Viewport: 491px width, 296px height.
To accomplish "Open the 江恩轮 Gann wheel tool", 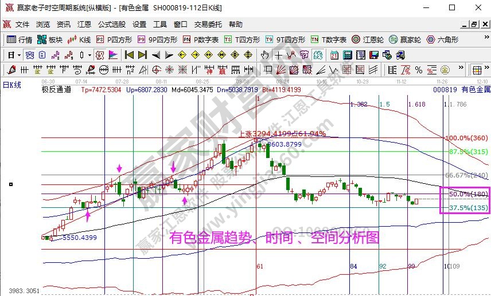I will (x=372, y=40).
